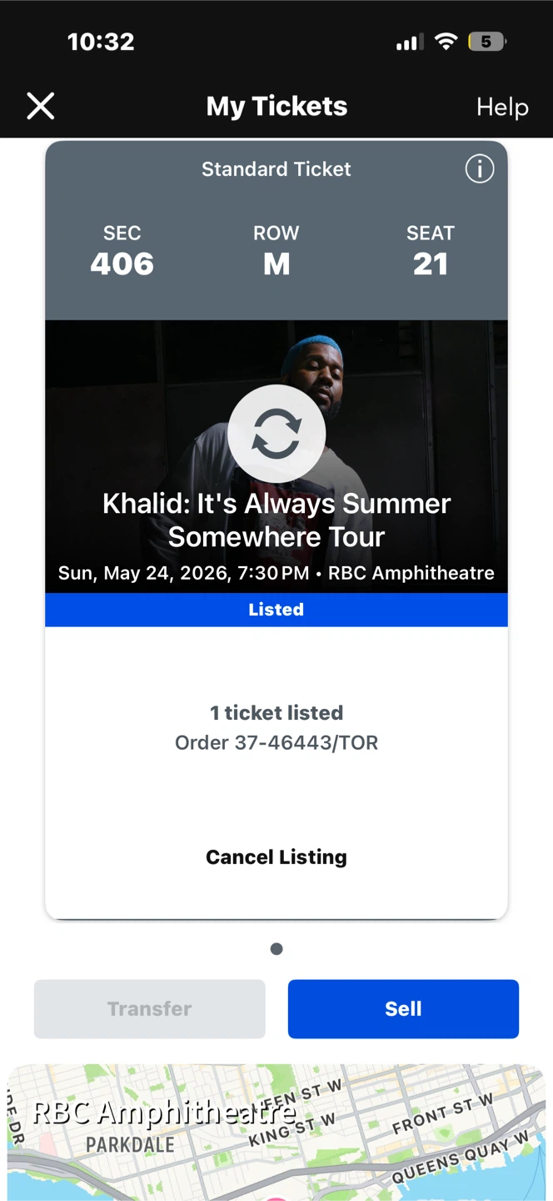
Task: Tap the order number 37-46443/TOR
Action: (276, 742)
